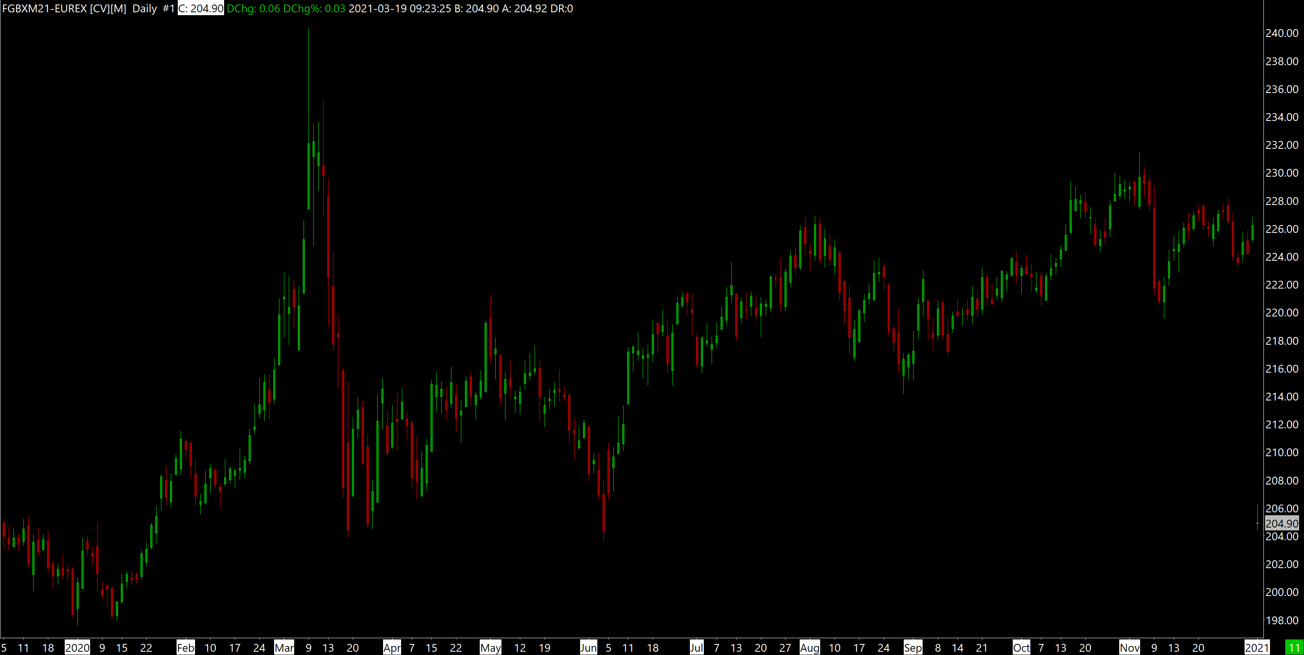Click the DChg%: 0.03 header text
This screenshot has width=1304, height=655.
point(314,9)
